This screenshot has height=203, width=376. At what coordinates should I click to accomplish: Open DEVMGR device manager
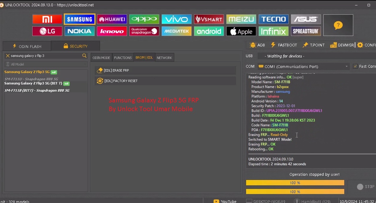(342, 45)
